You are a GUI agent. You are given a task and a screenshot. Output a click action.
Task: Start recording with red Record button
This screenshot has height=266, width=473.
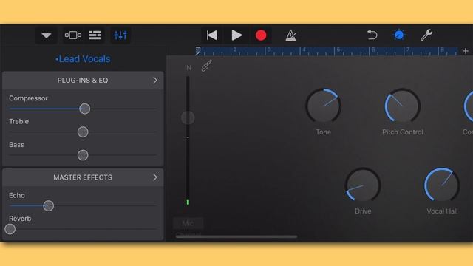point(261,35)
